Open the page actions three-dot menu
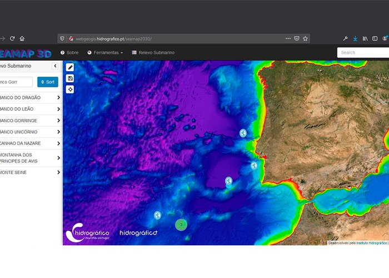Image resolution: width=389 pixels, height=278 pixels. (x=288, y=38)
